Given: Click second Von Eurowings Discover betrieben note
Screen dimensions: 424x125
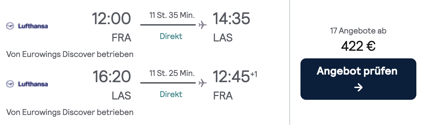Looking at the screenshot, I should (70, 112).
